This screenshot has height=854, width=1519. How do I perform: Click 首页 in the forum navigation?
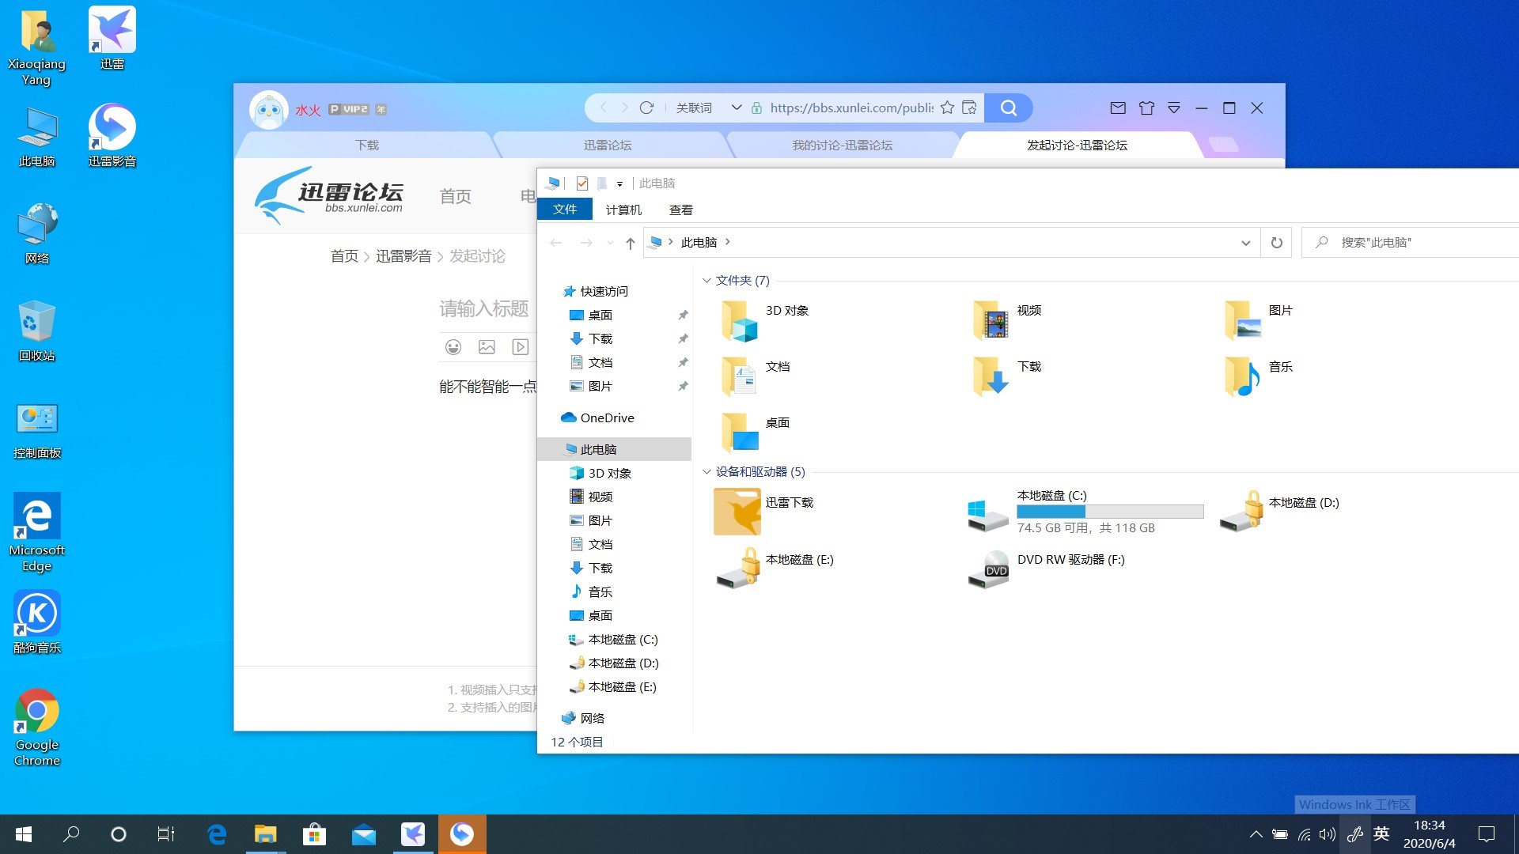[455, 197]
